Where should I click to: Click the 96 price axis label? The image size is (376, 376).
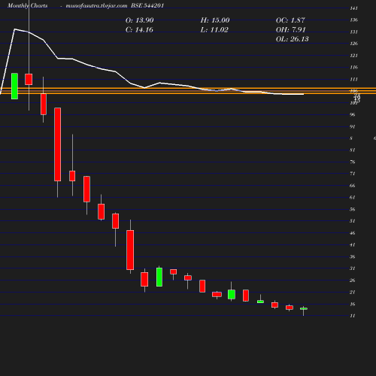[x=353, y=115]
